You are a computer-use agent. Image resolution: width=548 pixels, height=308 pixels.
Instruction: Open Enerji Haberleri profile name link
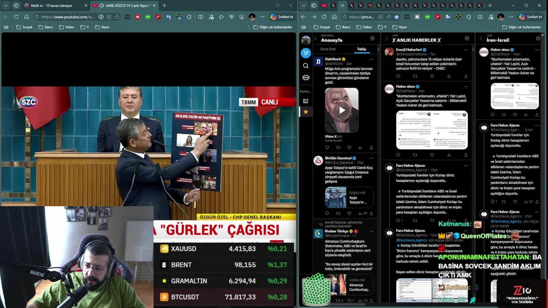point(408,50)
